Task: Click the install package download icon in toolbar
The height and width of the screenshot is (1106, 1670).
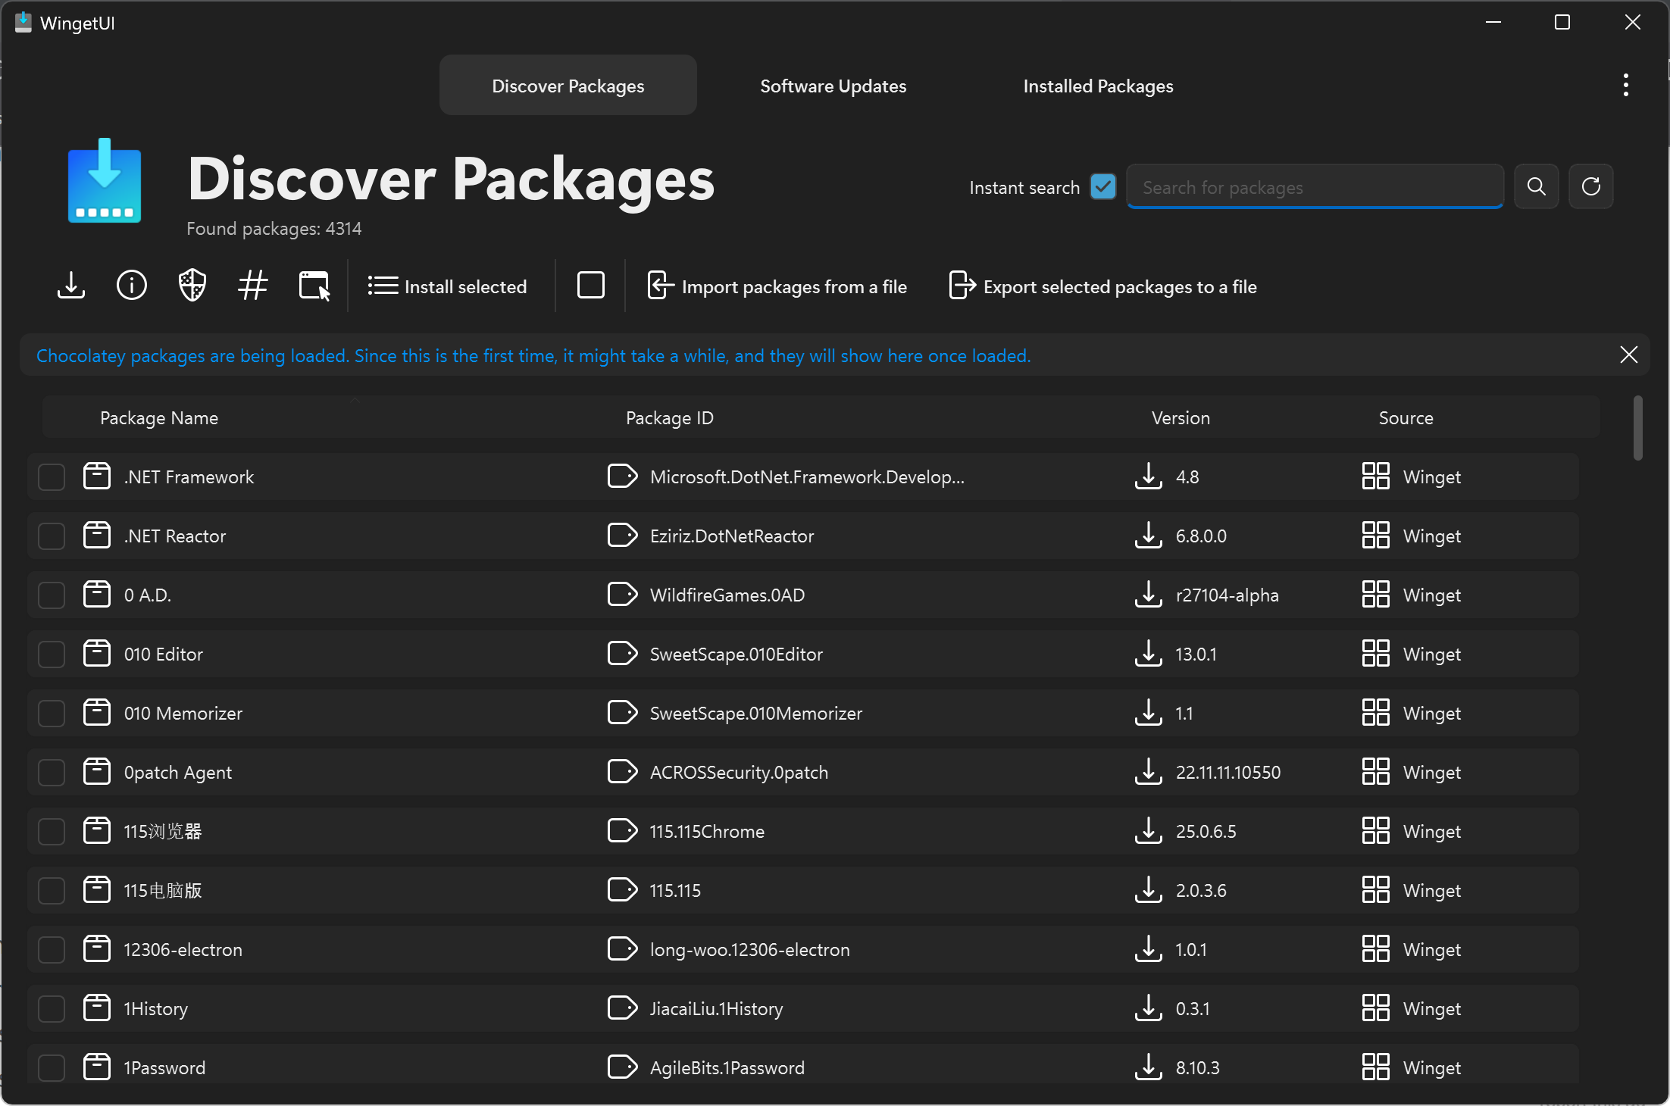Action: point(71,286)
